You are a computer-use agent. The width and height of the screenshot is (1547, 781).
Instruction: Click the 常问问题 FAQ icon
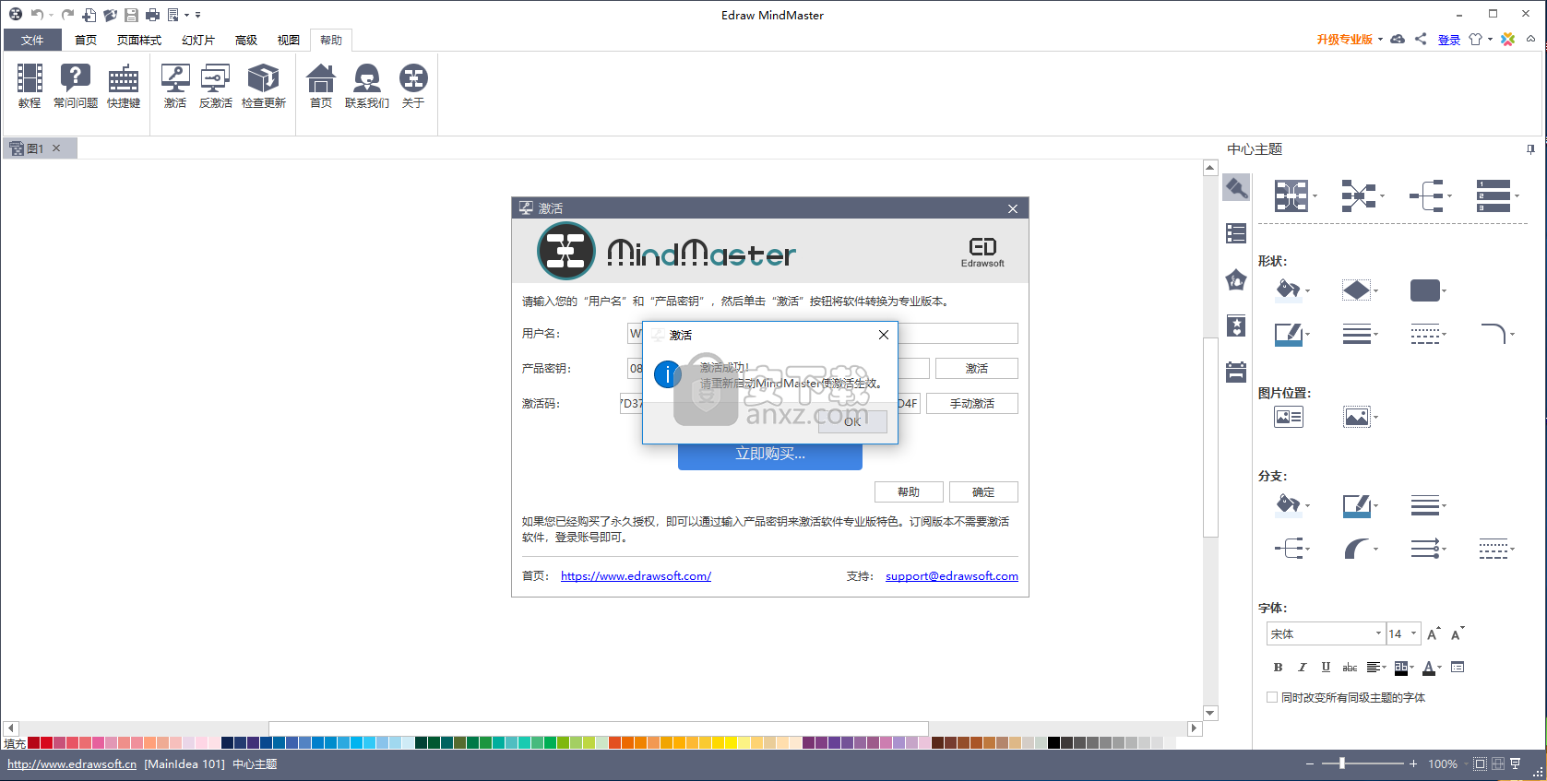coord(76,86)
